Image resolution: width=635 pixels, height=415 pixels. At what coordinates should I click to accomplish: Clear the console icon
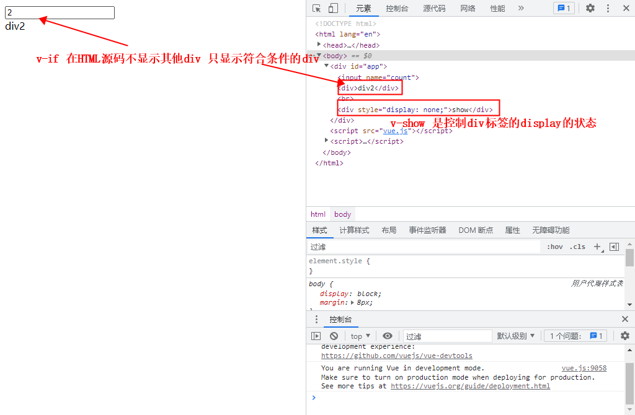334,336
